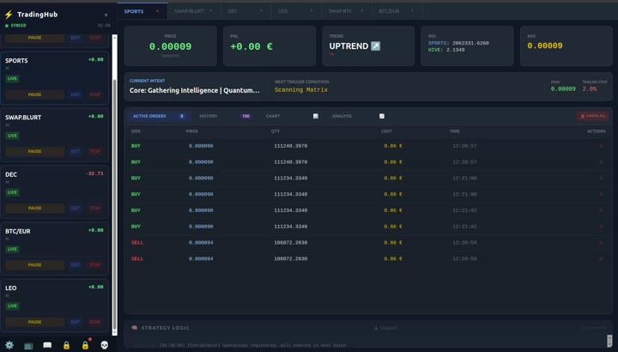
Task: Click the TradingHub lightning bolt logo
Action: 9,15
